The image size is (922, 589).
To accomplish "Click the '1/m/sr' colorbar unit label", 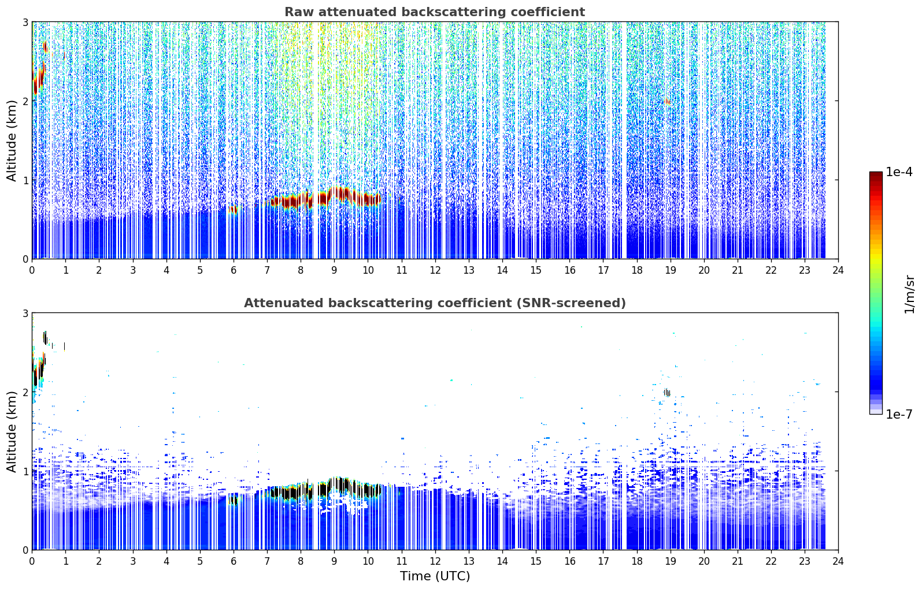I will [909, 294].
